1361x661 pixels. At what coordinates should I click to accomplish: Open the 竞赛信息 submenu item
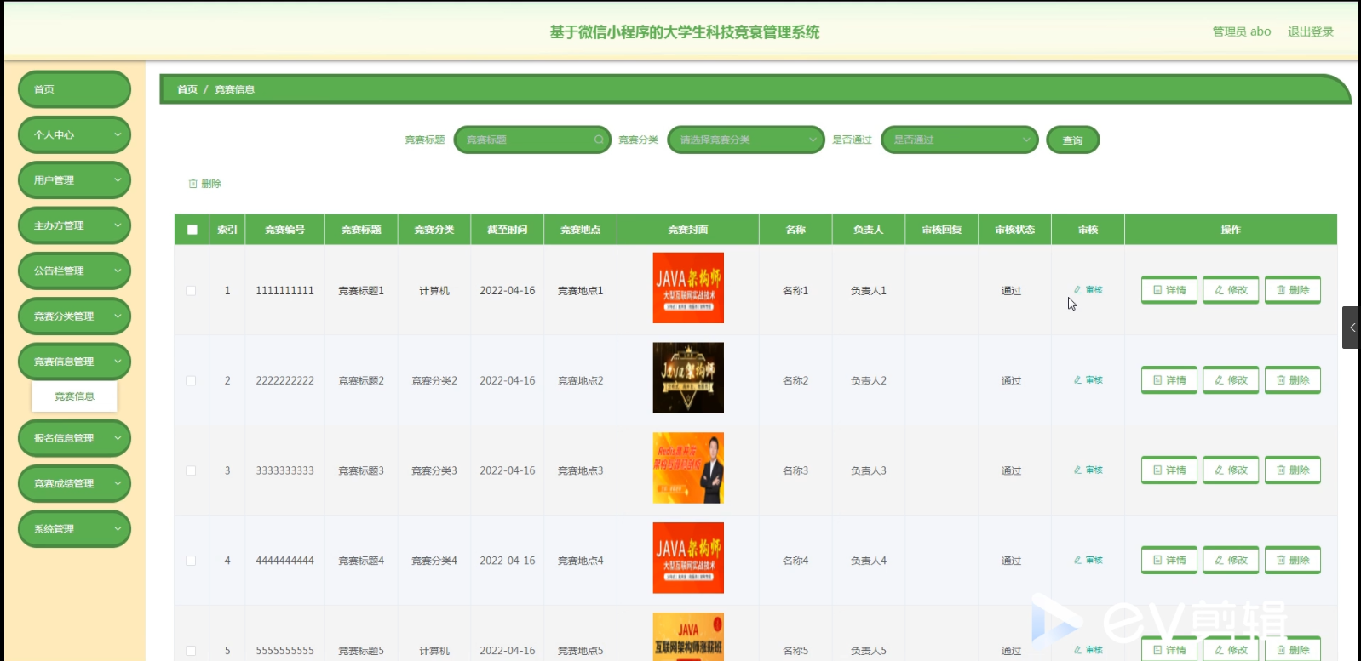(x=74, y=396)
